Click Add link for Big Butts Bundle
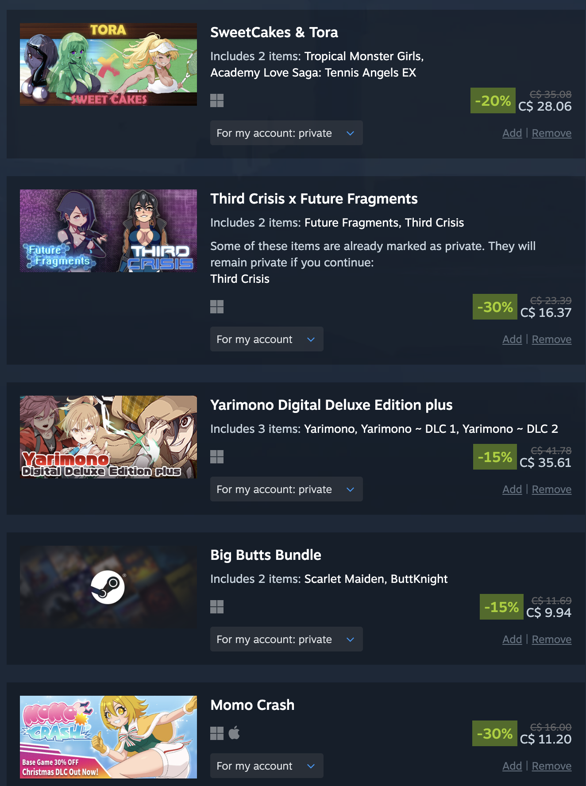Screen dimensions: 586x786 tap(512, 640)
